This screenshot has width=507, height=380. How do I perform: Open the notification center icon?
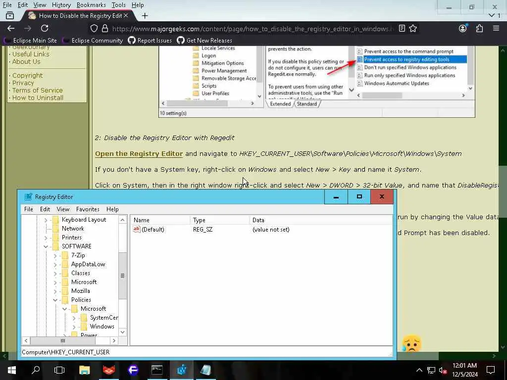(491, 370)
